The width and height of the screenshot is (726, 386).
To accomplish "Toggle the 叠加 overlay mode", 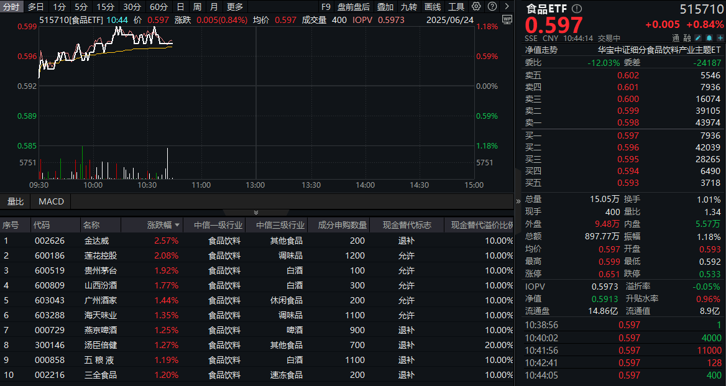I will (385, 7).
